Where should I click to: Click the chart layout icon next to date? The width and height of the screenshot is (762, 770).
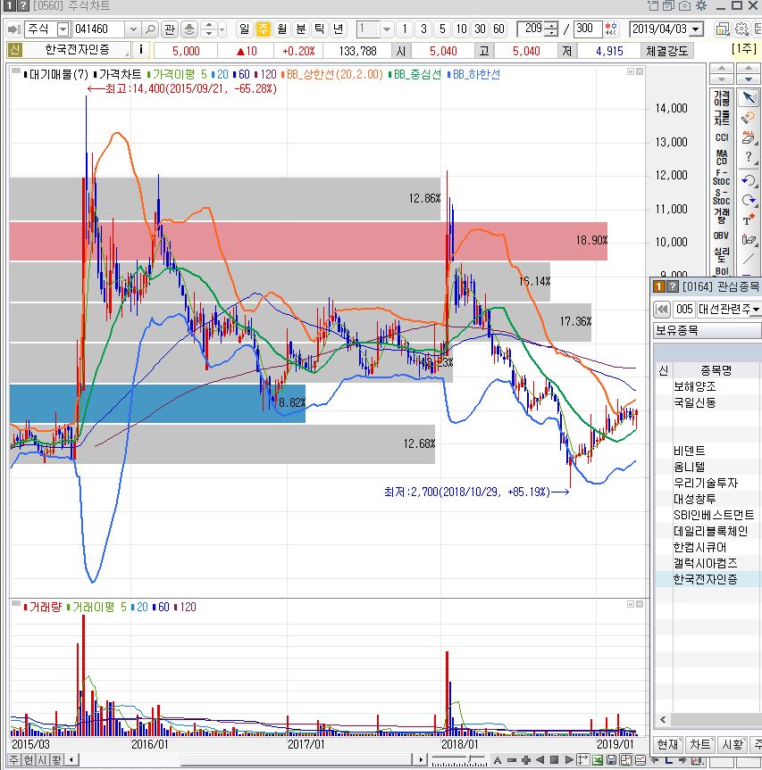point(722,29)
